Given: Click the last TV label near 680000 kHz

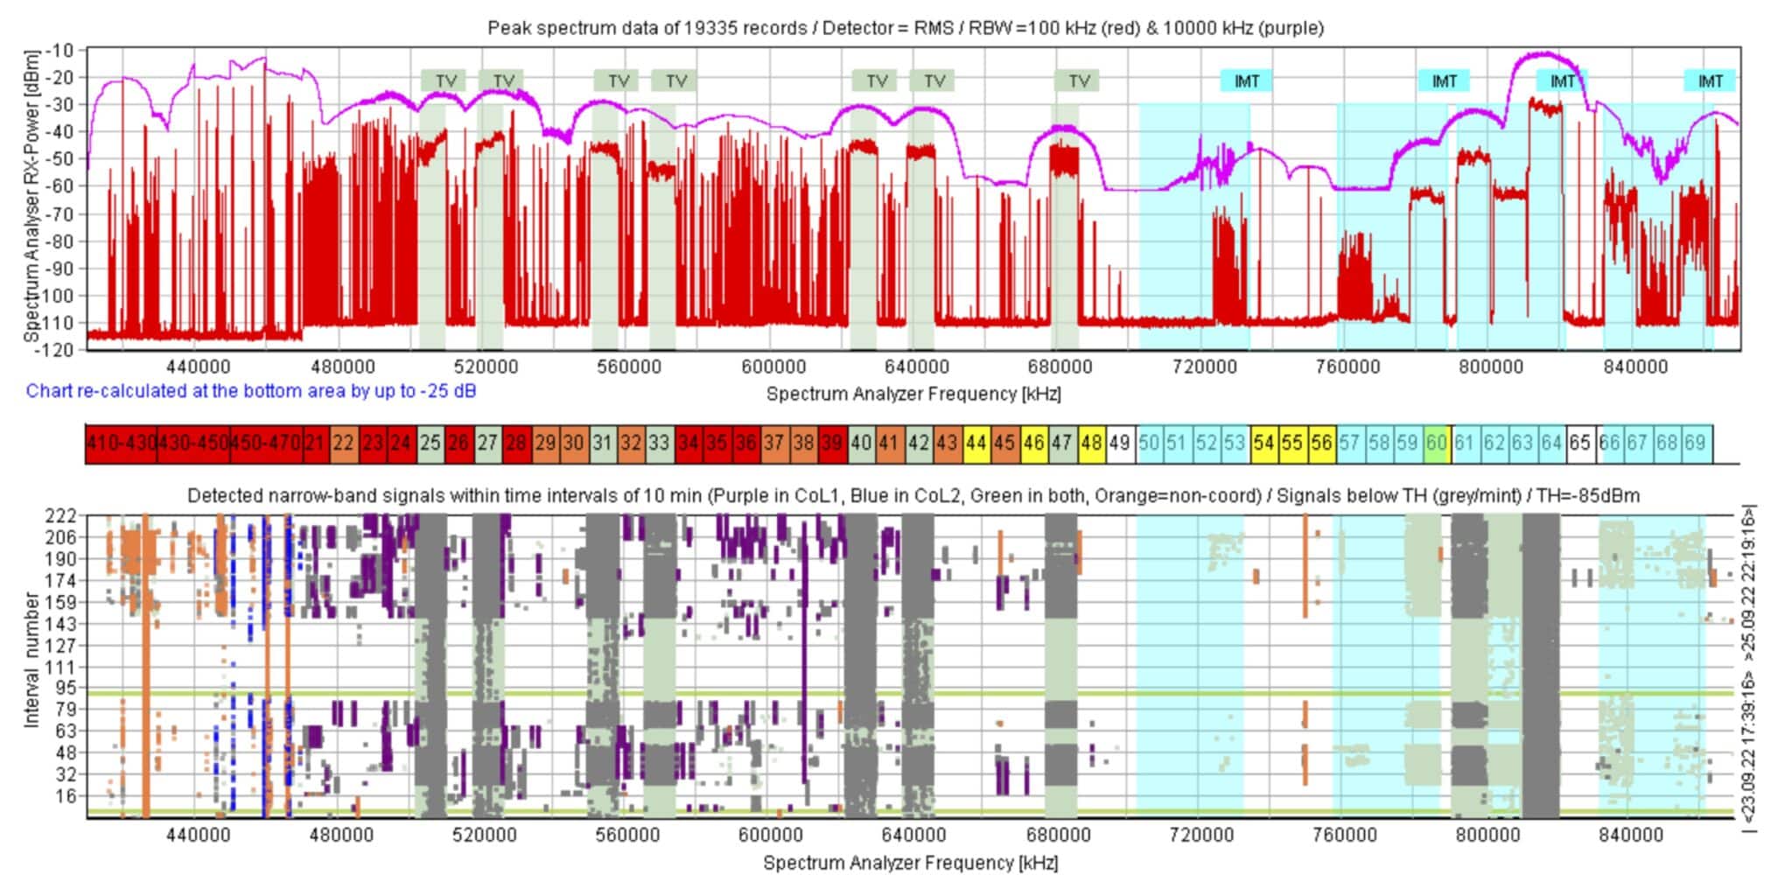Looking at the screenshot, I should coord(1078,81).
